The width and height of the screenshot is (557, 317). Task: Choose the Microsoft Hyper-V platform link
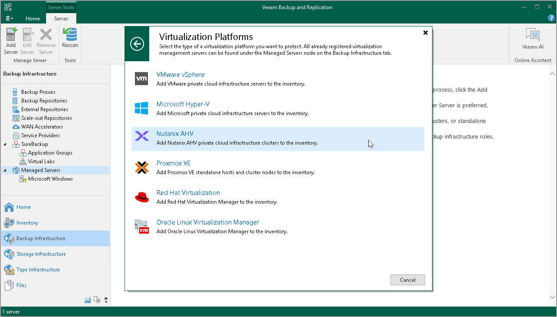click(x=183, y=104)
